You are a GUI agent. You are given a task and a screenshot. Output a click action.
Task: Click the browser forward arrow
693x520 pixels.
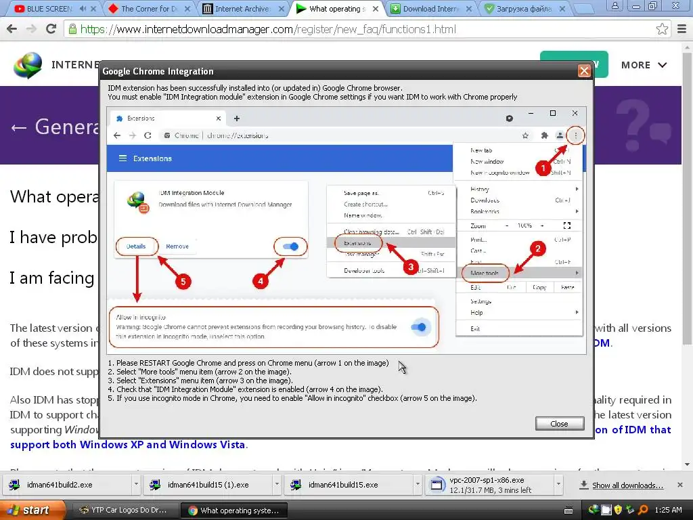(x=31, y=29)
